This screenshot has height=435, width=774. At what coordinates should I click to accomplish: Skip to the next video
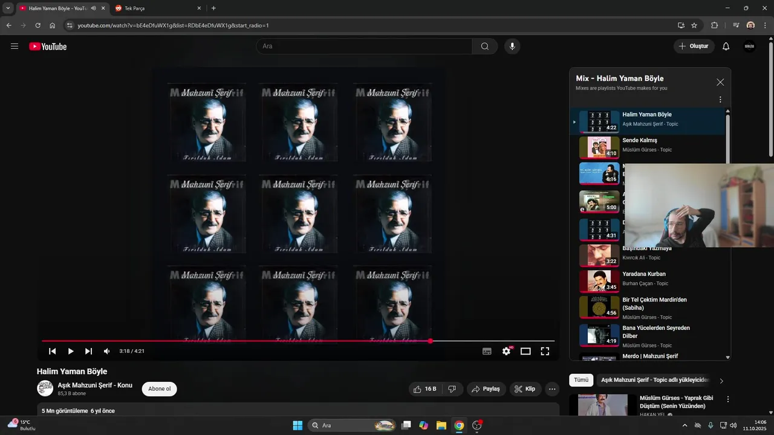coord(89,351)
